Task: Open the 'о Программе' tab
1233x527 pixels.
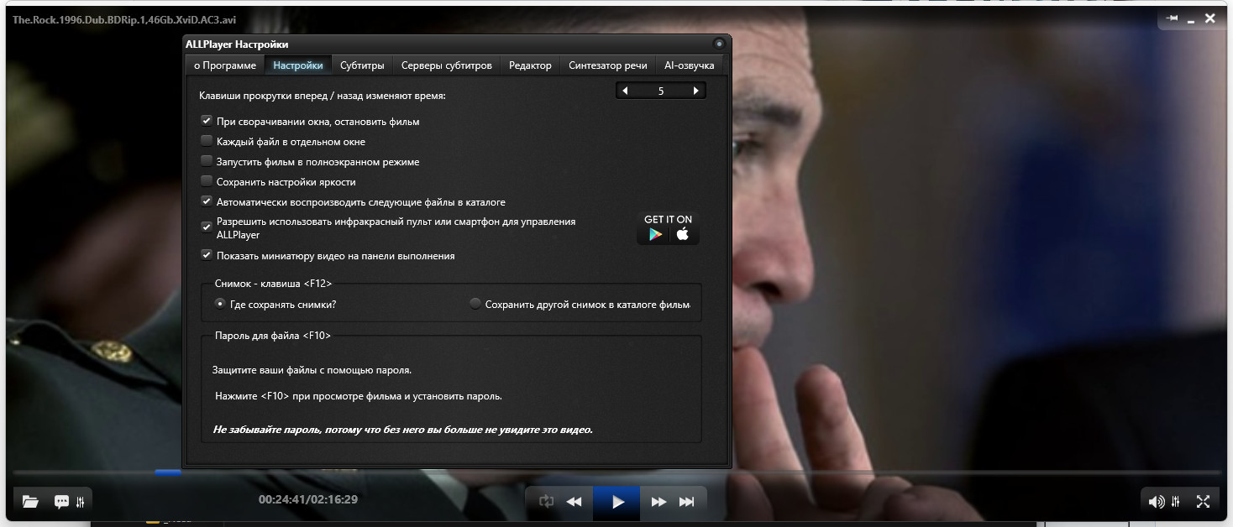Action: point(225,65)
